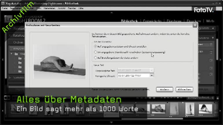Hide the filmstrip via bottom arrow

click(x=111, y=122)
